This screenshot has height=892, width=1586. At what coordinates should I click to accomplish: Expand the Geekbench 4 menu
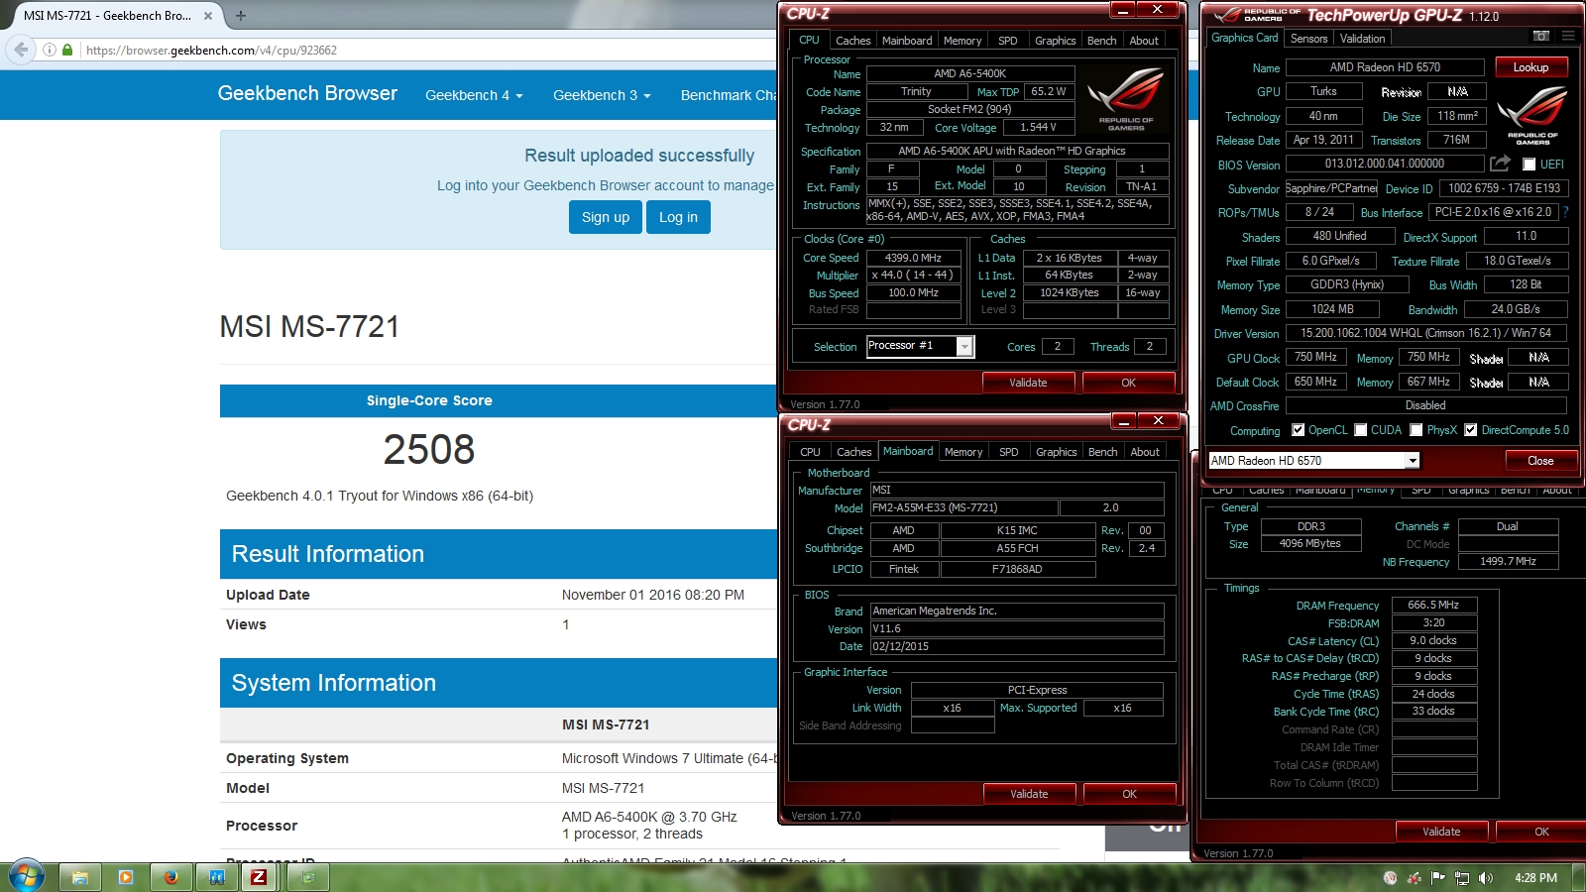click(474, 95)
